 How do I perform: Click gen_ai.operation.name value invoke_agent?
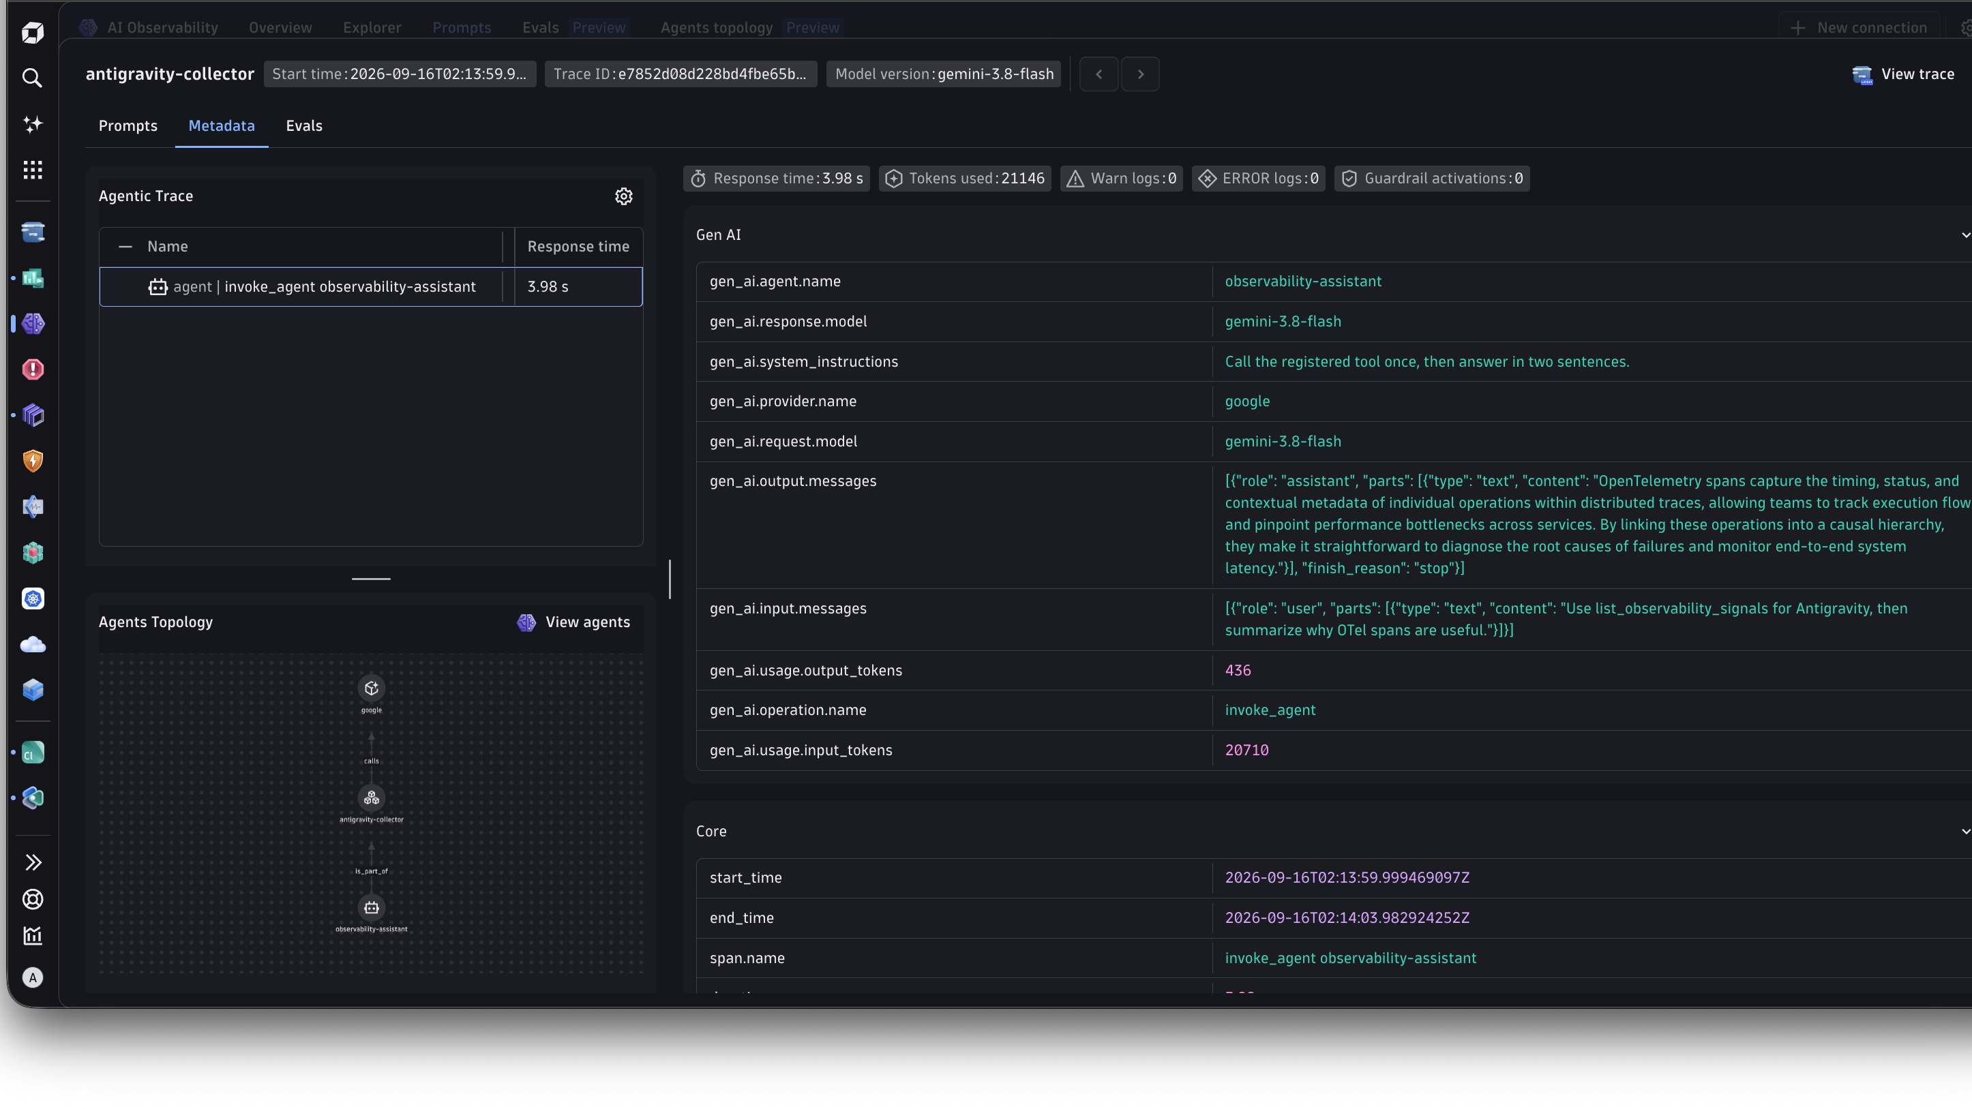pyautogui.click(x=1270, y=710)
